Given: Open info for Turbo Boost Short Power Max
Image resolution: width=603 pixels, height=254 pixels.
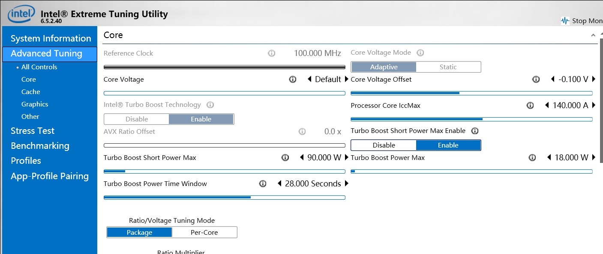Looking at the screenshot, I should [285, 158].
